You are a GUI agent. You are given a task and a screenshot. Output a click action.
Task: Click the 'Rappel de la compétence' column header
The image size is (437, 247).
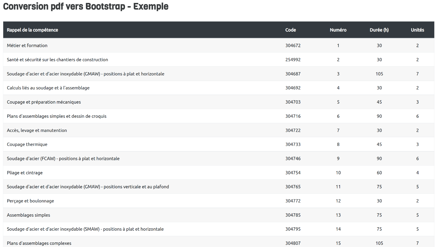(32, 30)
